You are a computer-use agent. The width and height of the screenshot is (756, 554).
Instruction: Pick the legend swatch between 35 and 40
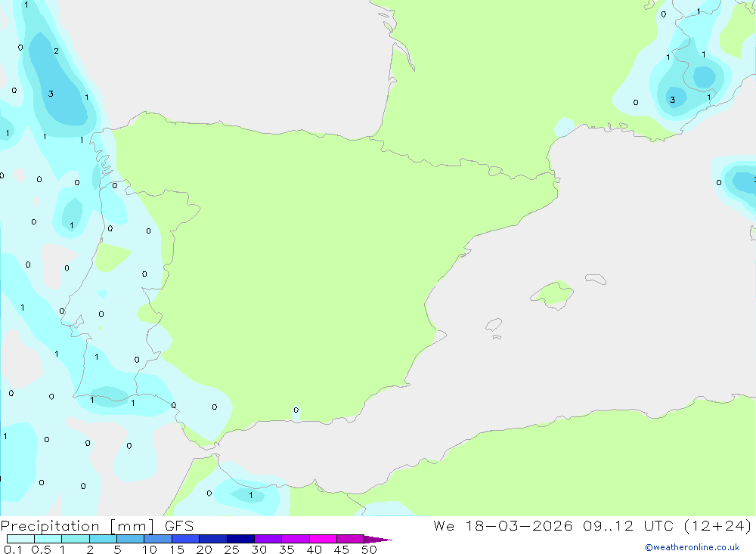(x=296, y=539)
